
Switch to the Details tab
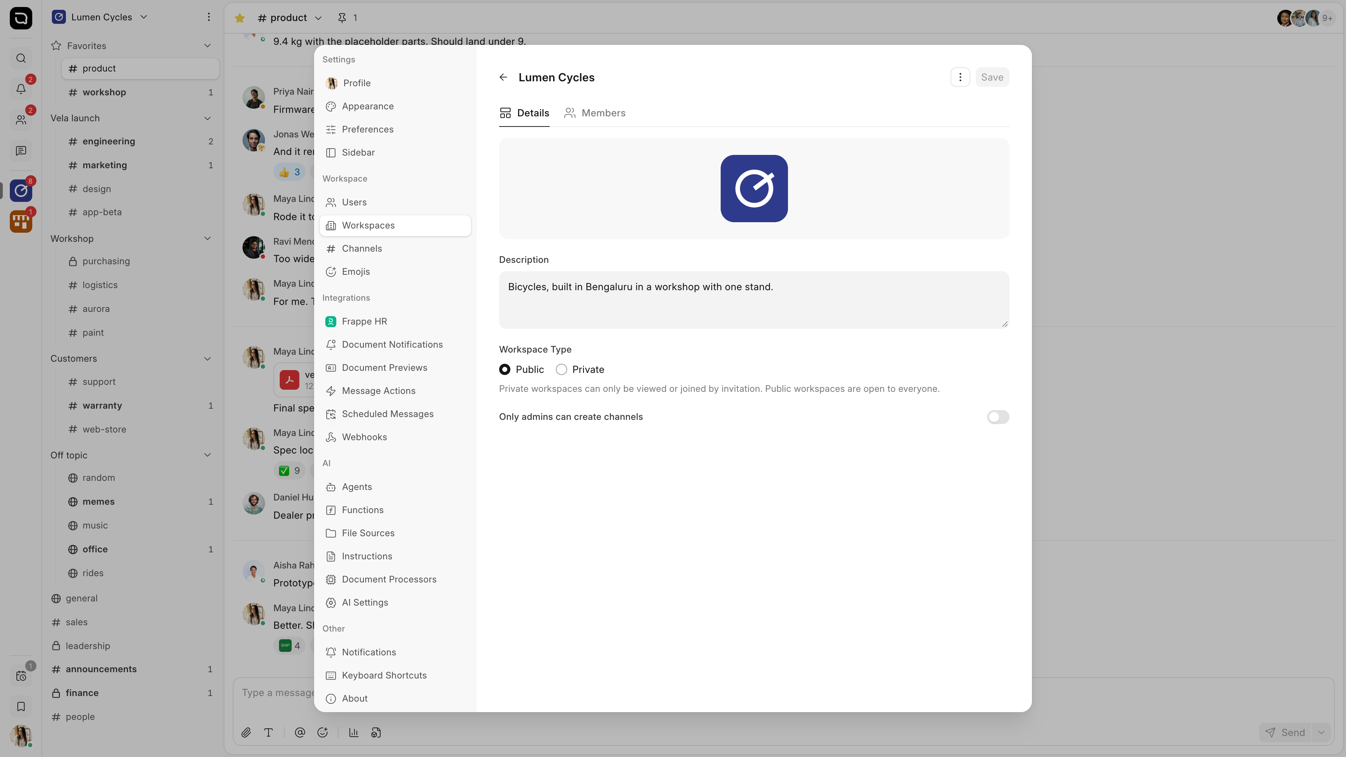524,113
